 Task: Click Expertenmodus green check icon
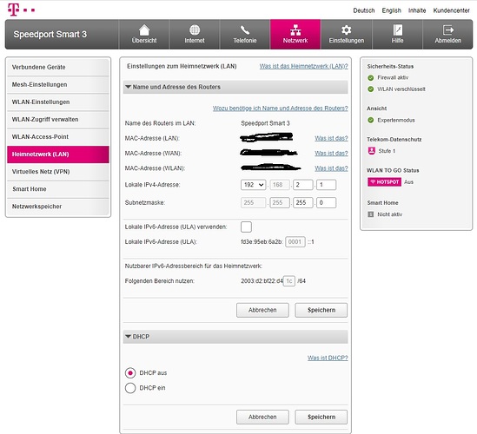click(370, 120)
